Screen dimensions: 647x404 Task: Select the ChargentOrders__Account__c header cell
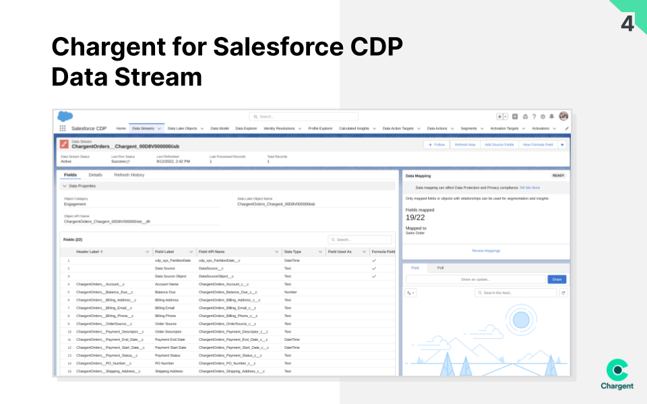(100, 284)
